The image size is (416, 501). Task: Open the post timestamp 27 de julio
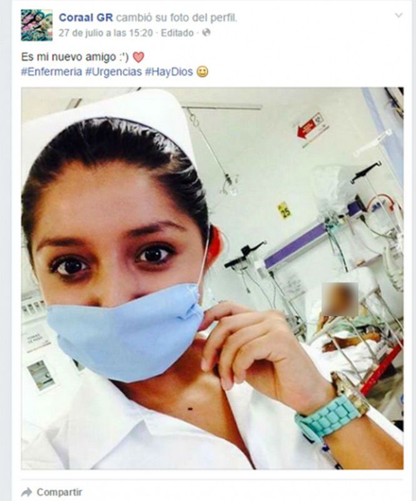click(106, 33)
